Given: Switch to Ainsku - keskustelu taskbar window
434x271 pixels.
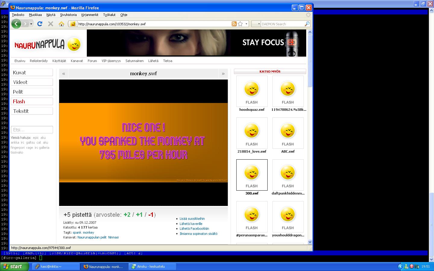Looking at the screenshot, I should [x=151, y=266].
